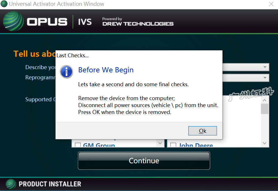This screenshot has height=191, width=278.
Task: Click the Opus globe logo in header
Action: pyautogui.click(x=13, y=21)
